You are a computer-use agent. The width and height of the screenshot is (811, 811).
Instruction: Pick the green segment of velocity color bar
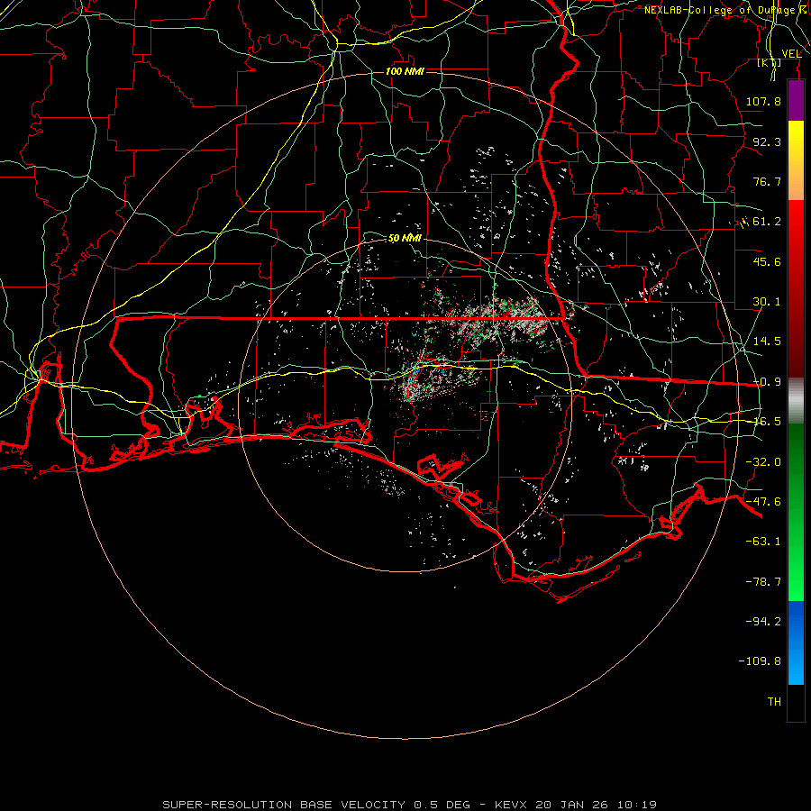coord(796,512)
